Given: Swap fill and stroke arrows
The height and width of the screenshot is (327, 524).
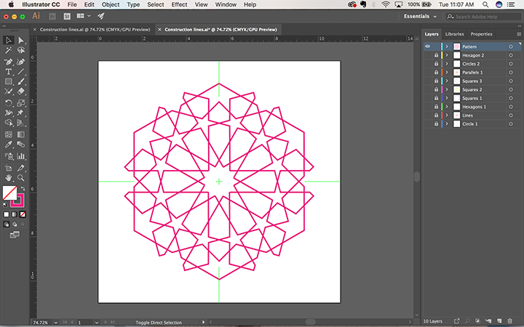Looking at the screenshot, I should click(x=23, y=188).
